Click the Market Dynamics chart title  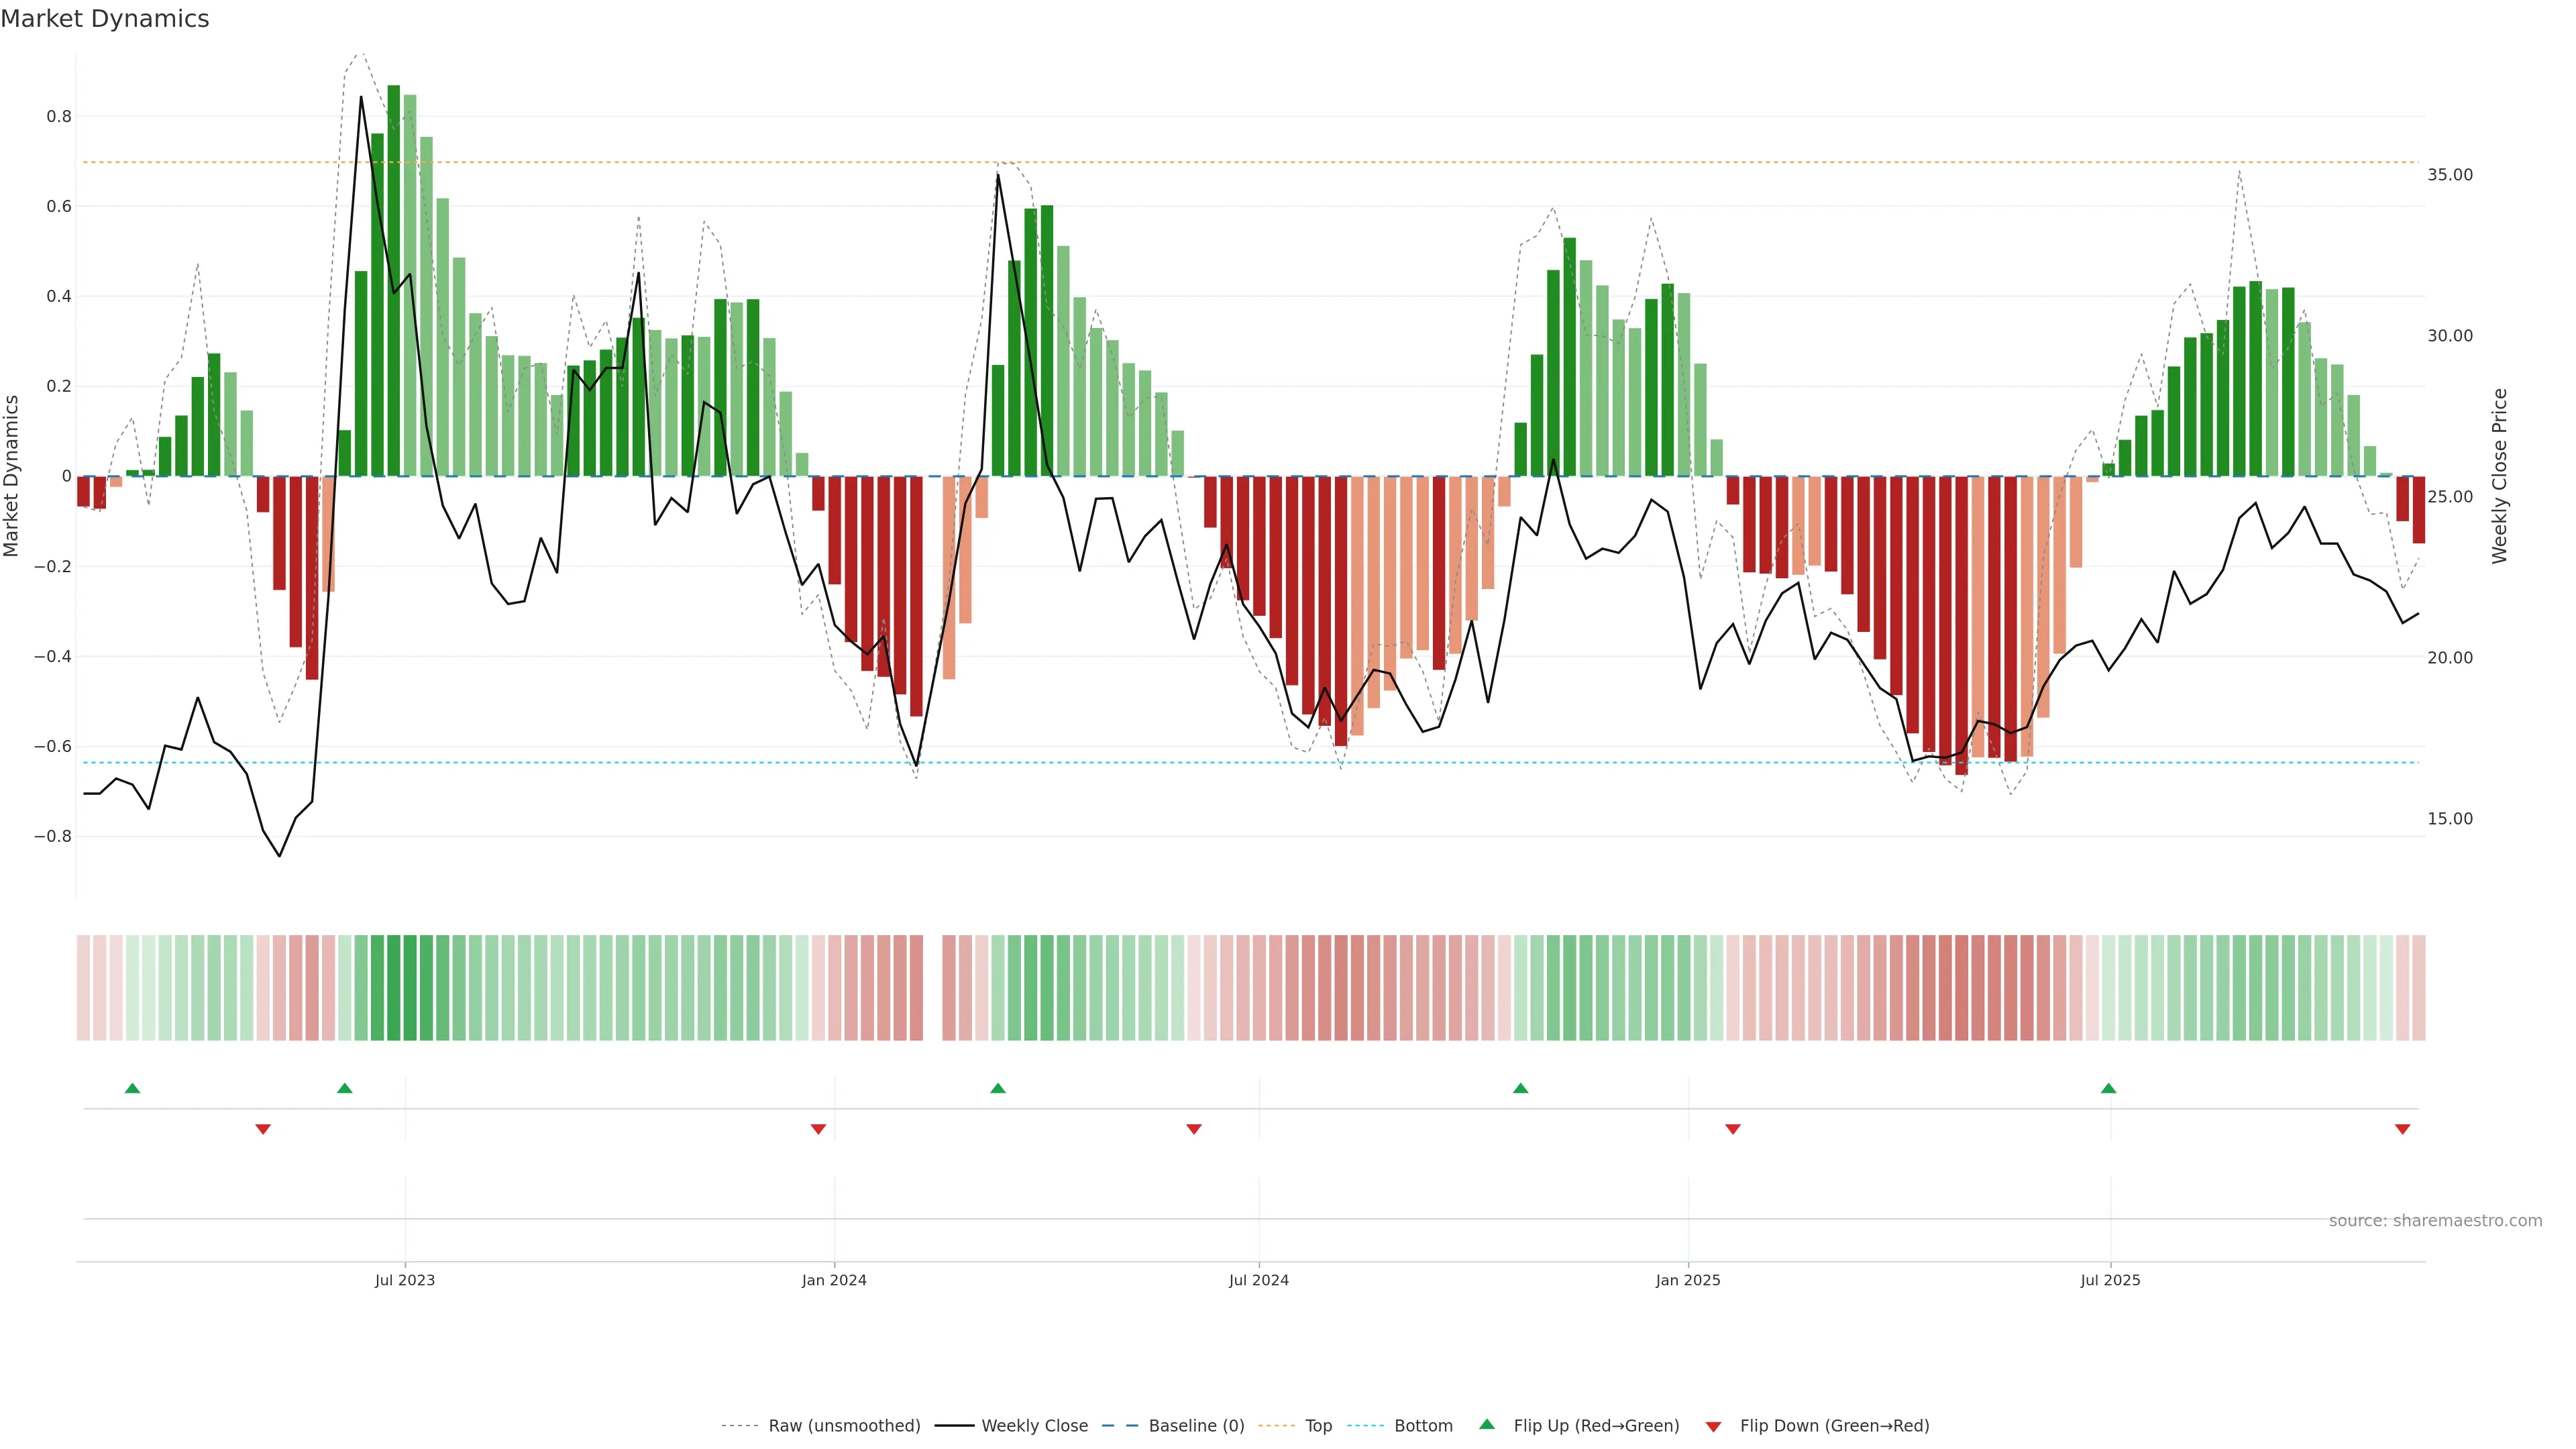click(105, 19)
